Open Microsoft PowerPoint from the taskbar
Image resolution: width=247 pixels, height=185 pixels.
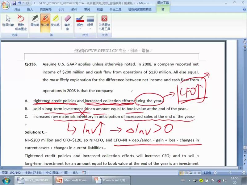(72, 180)
